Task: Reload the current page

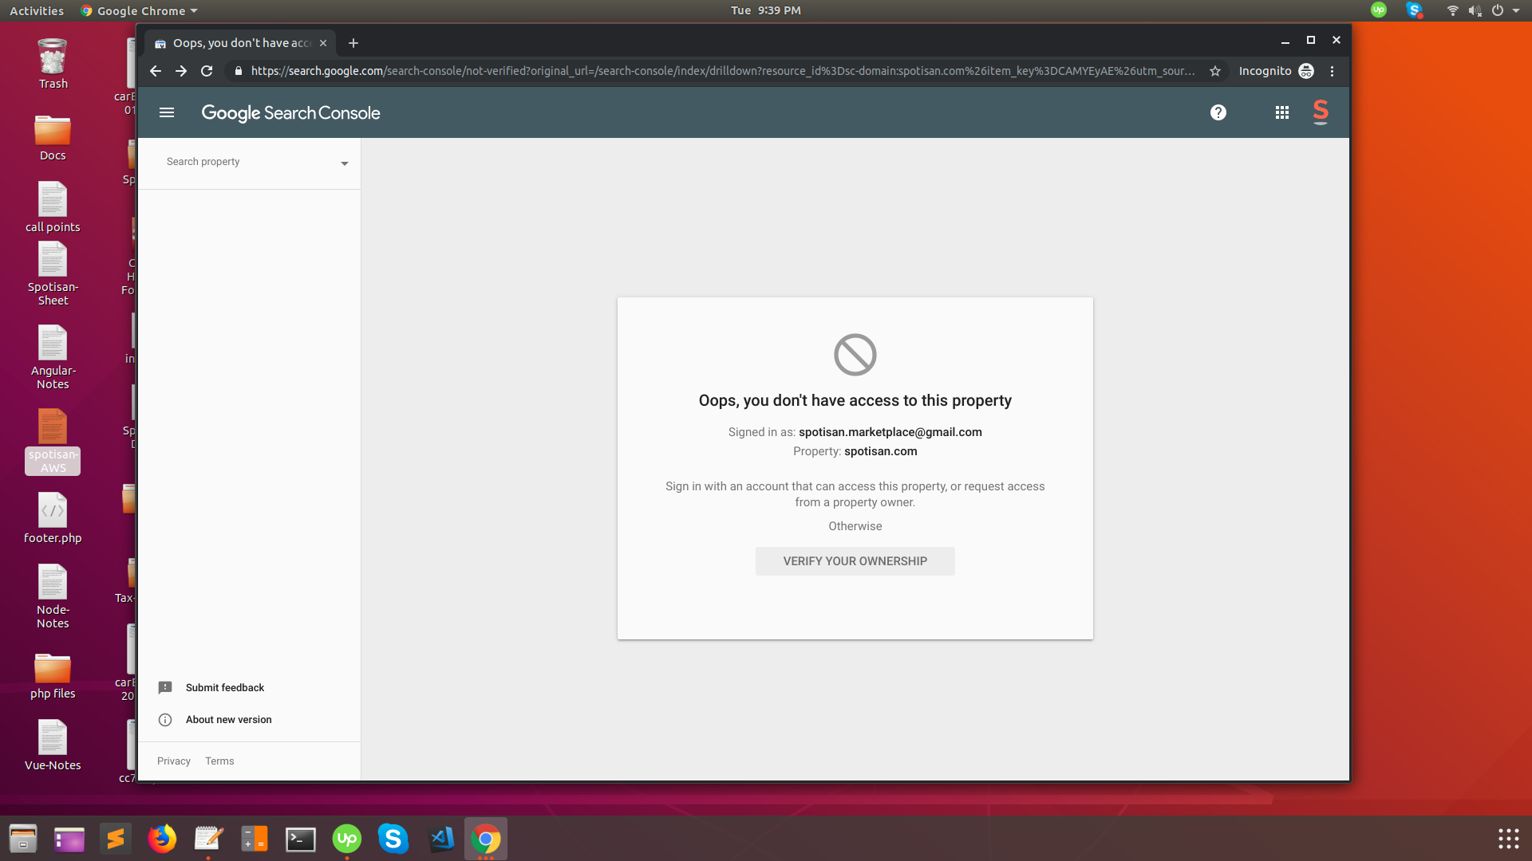Action: coord(207,71)
